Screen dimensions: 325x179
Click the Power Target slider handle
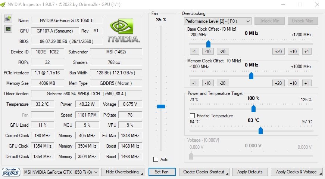coord(253,109)
